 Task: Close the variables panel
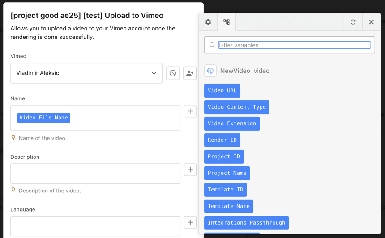371,22
